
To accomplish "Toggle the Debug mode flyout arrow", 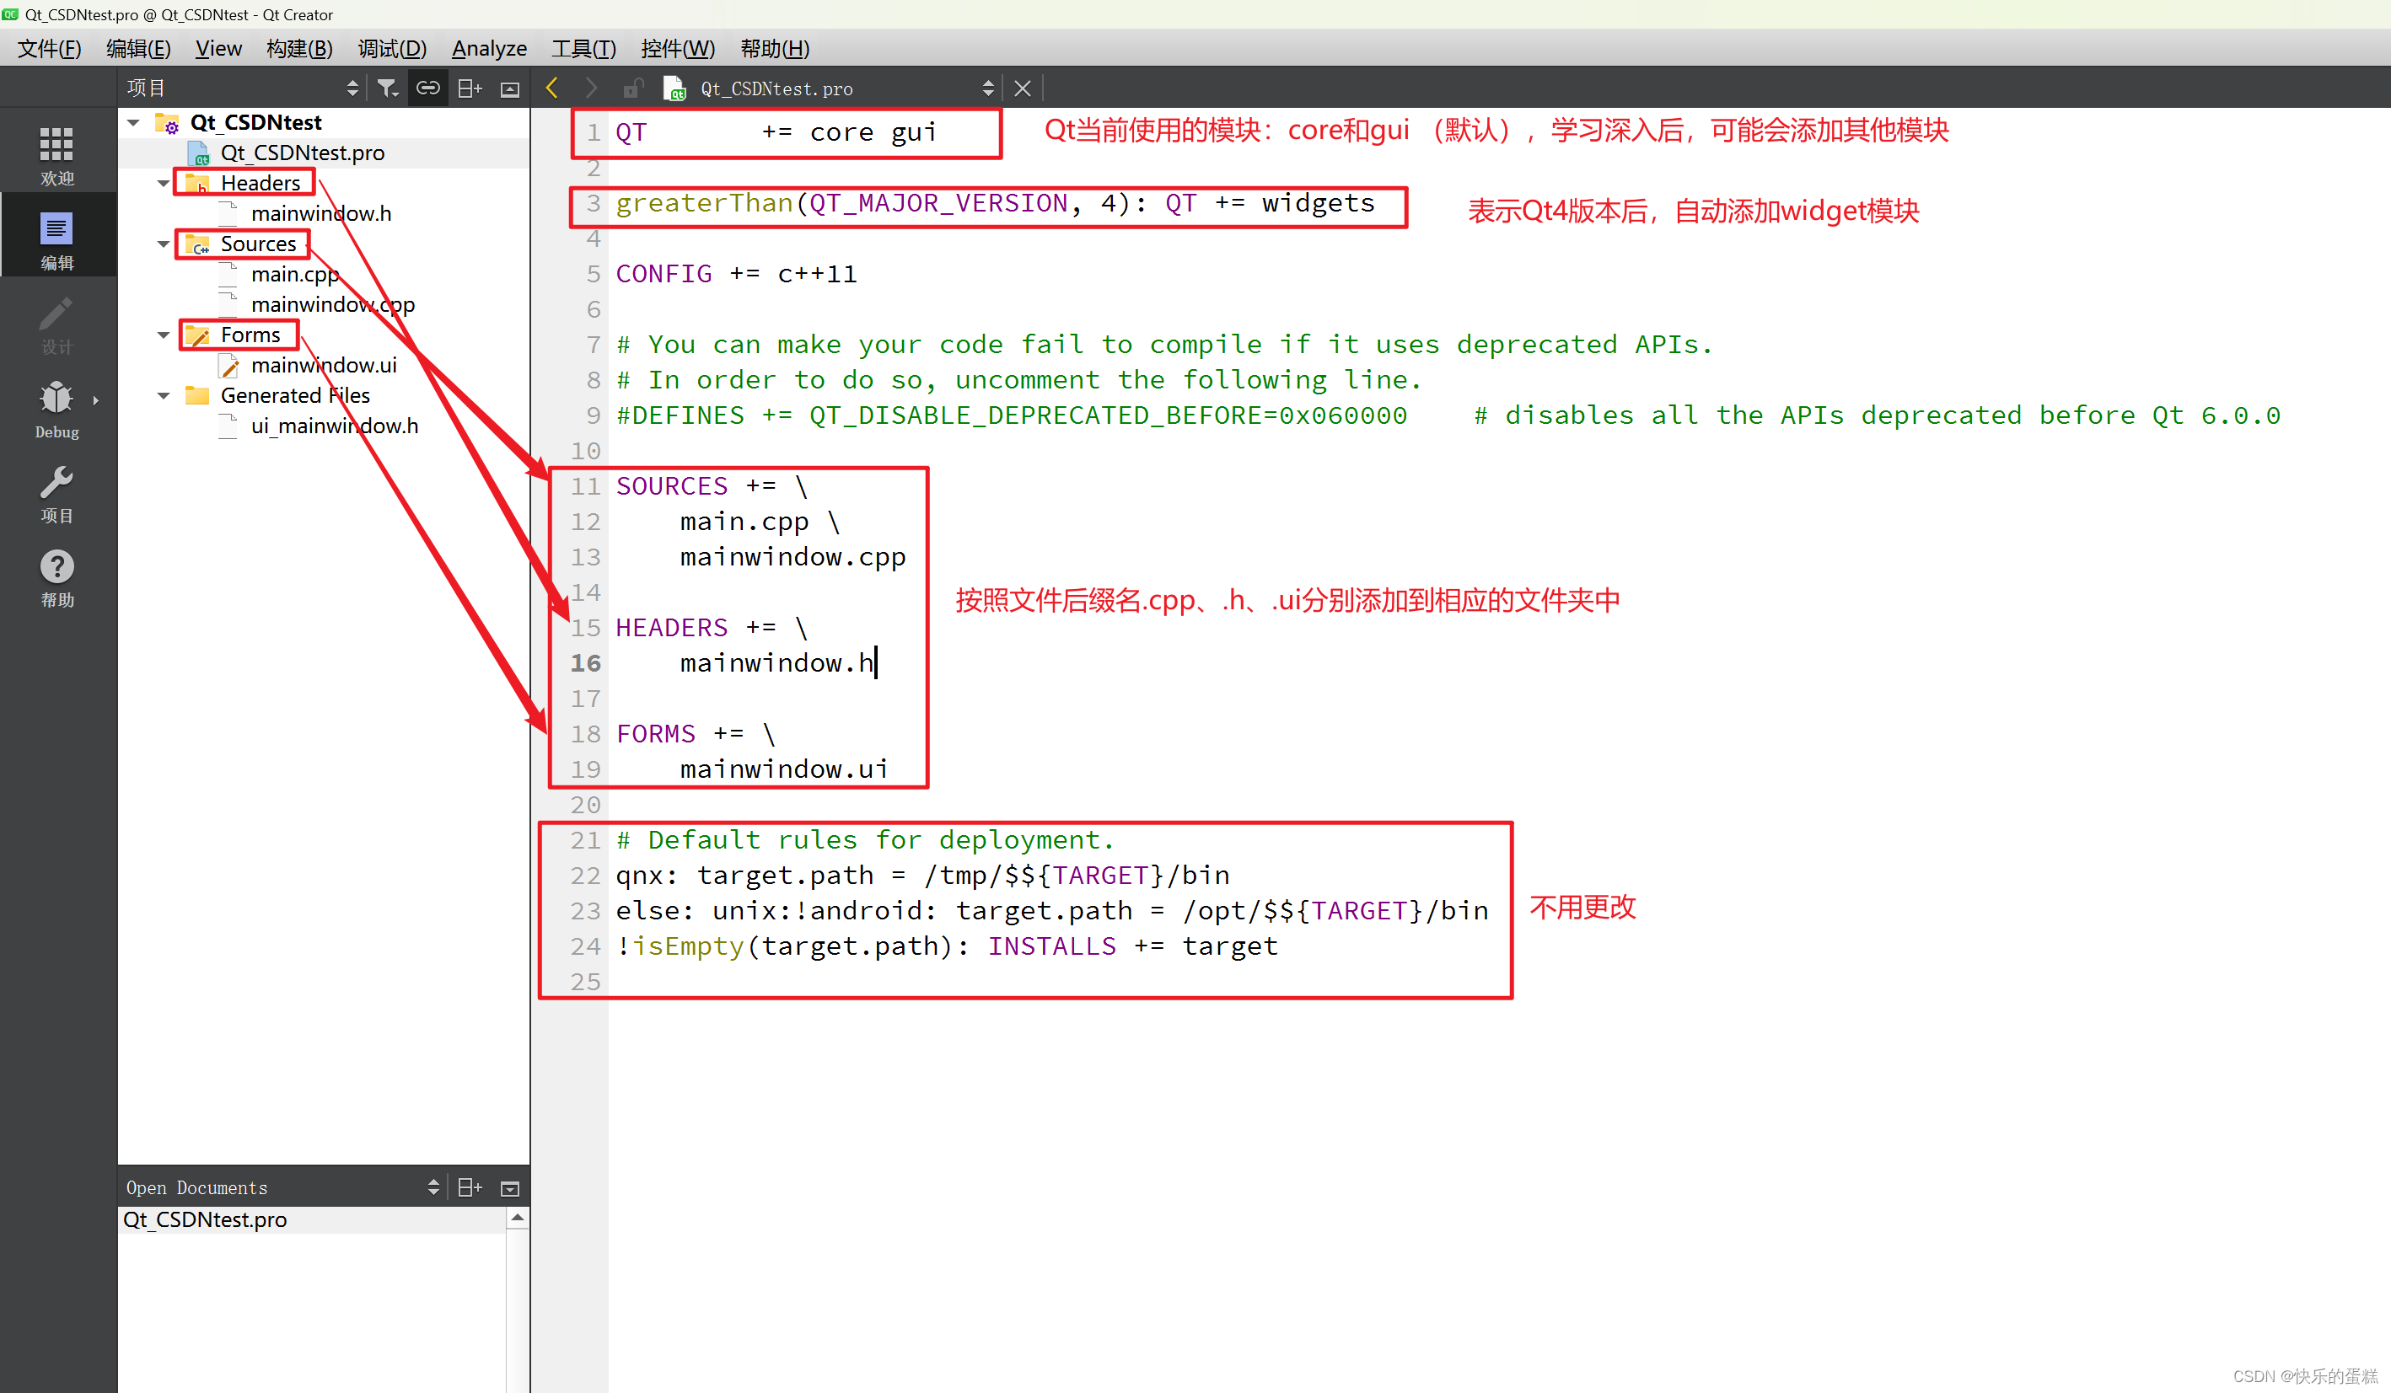I will click(x=96, y=399).
